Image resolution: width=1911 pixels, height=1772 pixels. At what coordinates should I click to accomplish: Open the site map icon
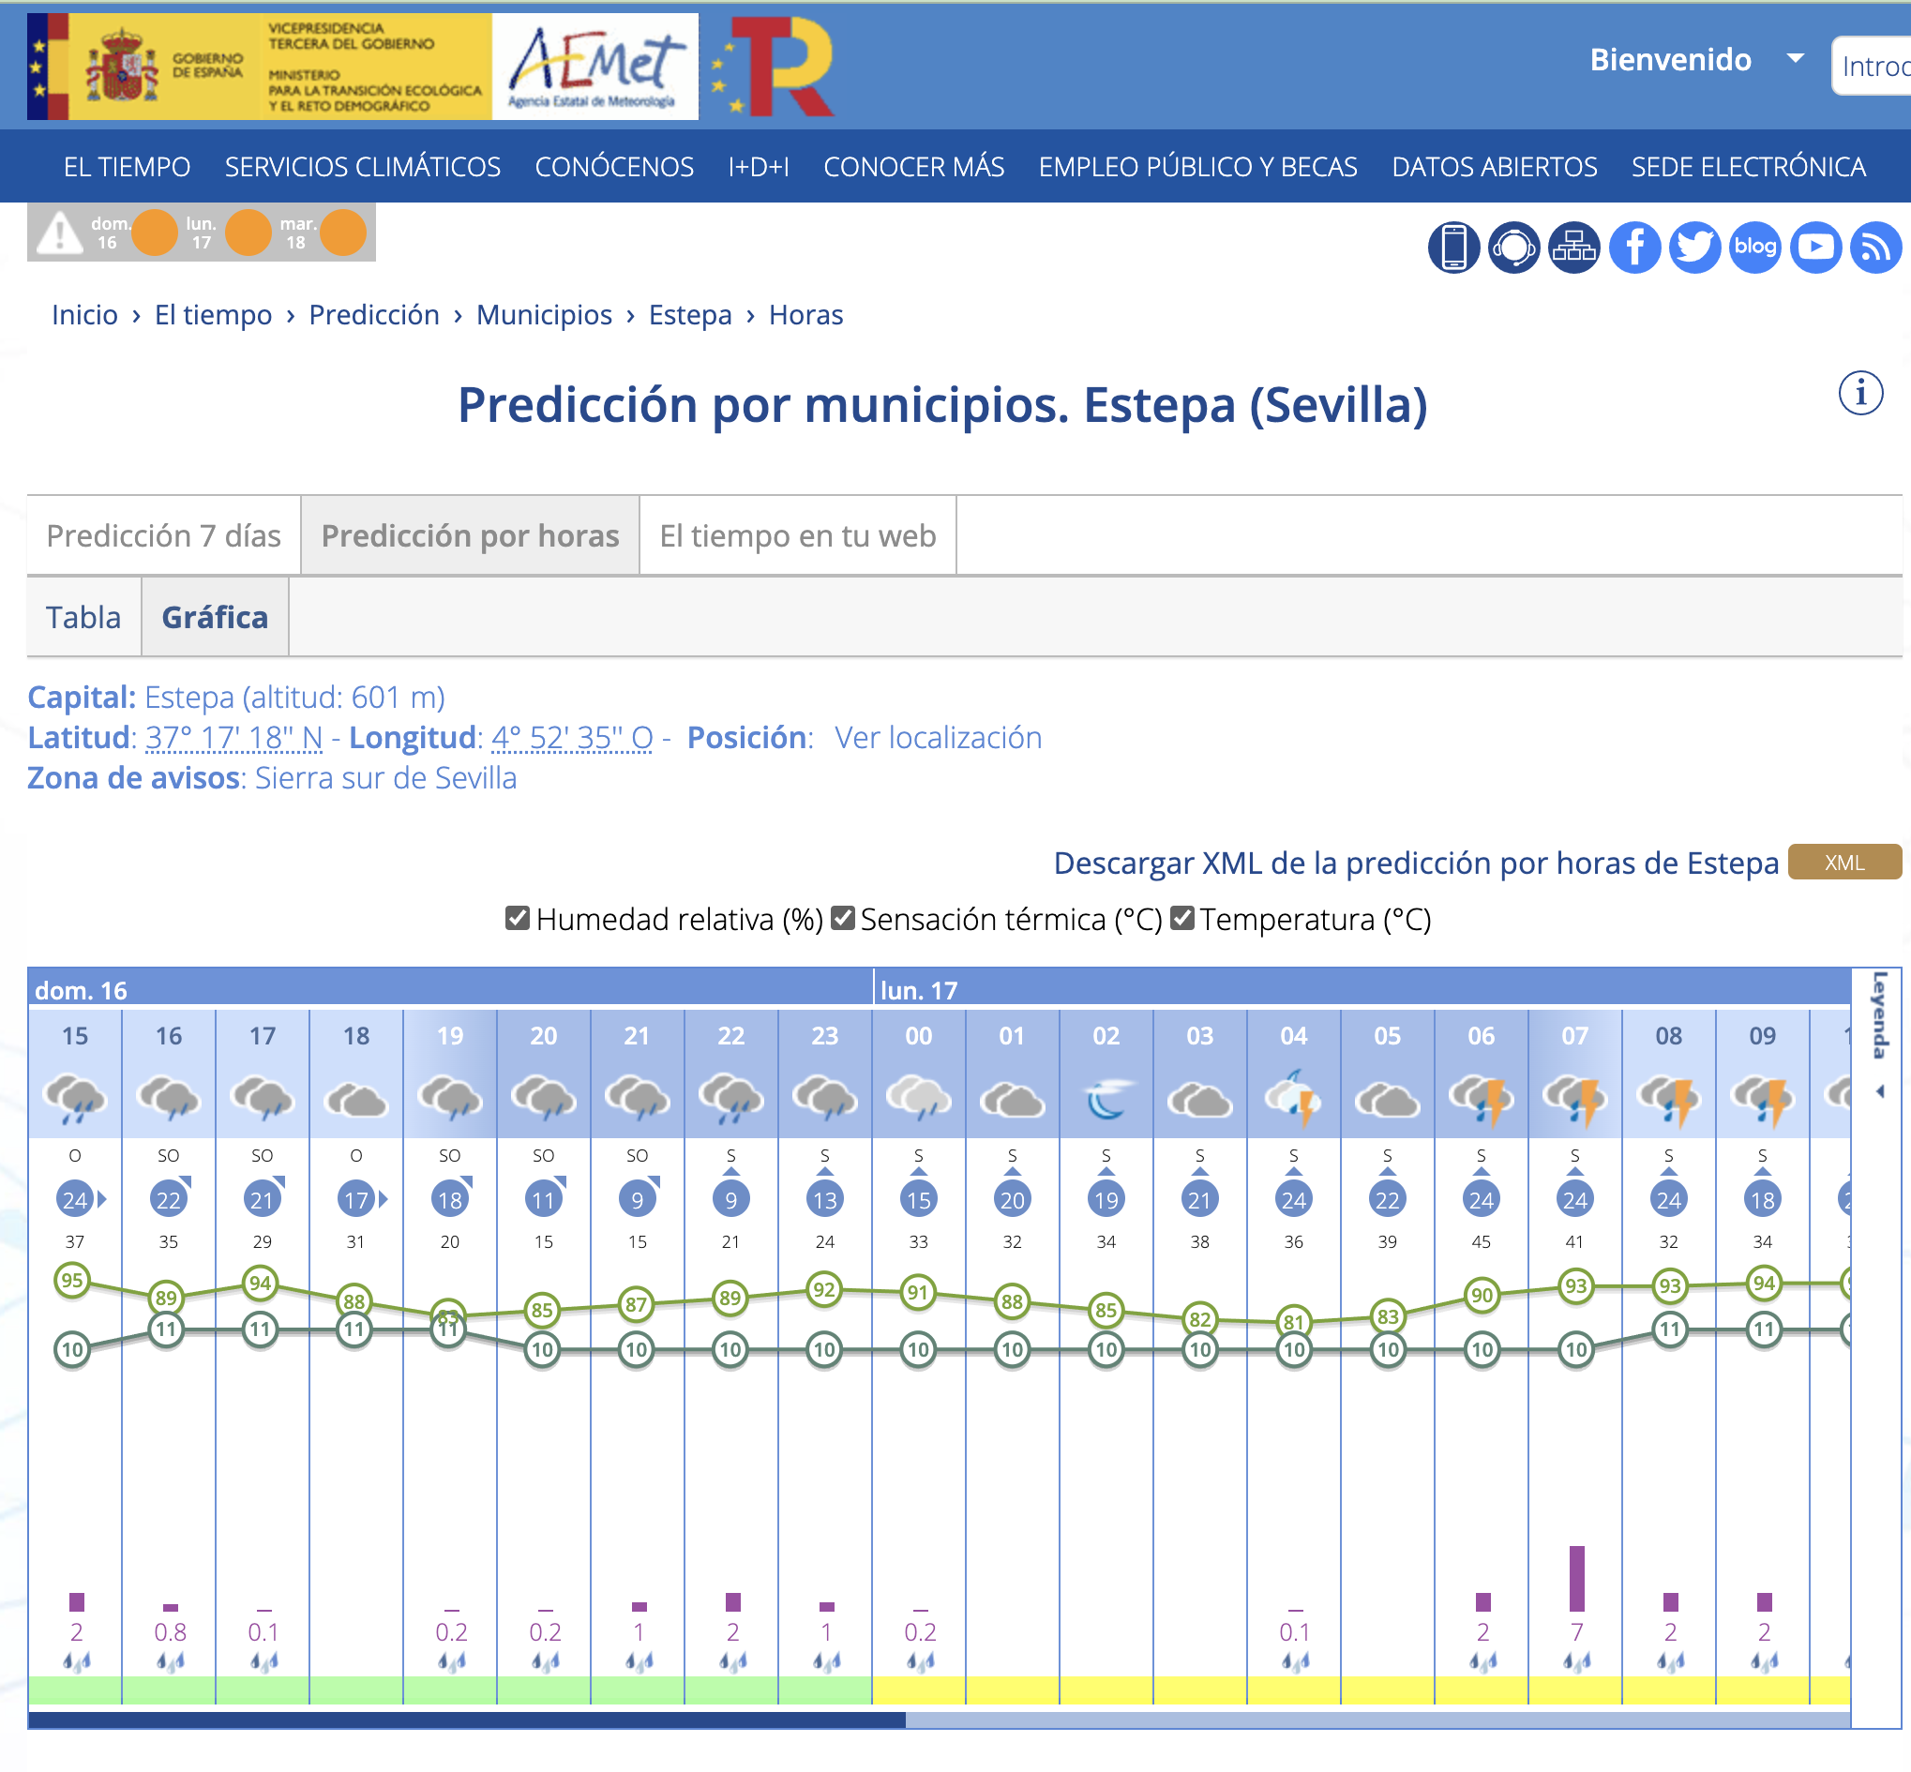(x=1573, y=248)
